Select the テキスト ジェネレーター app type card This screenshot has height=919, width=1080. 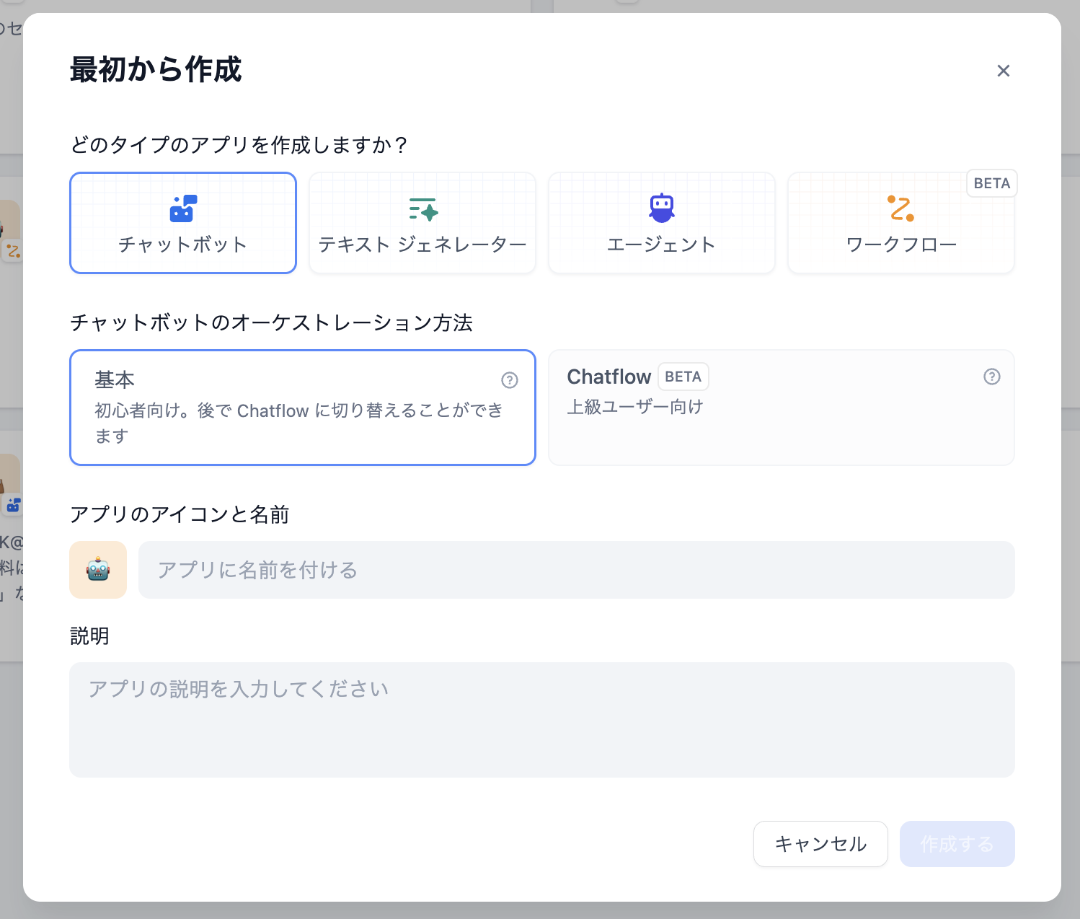point(422,223)
